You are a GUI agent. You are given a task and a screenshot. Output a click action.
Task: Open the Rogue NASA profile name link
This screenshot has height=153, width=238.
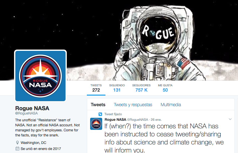click(32, 108)
